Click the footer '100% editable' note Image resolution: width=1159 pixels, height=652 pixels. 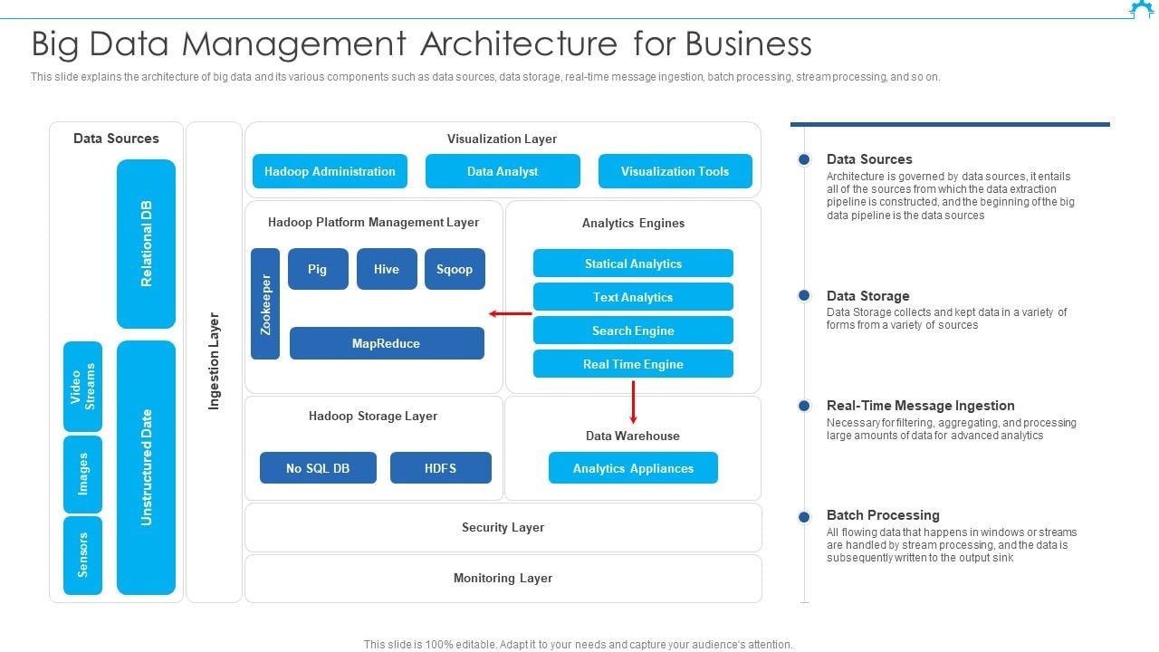(578, 645)
